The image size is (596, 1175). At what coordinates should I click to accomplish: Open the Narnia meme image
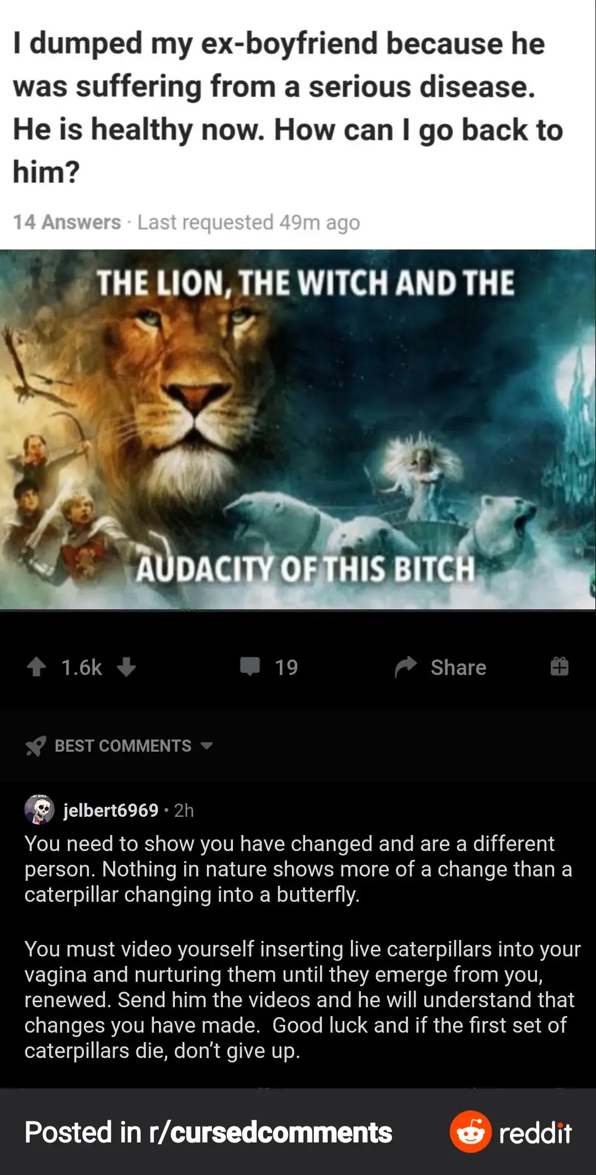pos(298,429)
